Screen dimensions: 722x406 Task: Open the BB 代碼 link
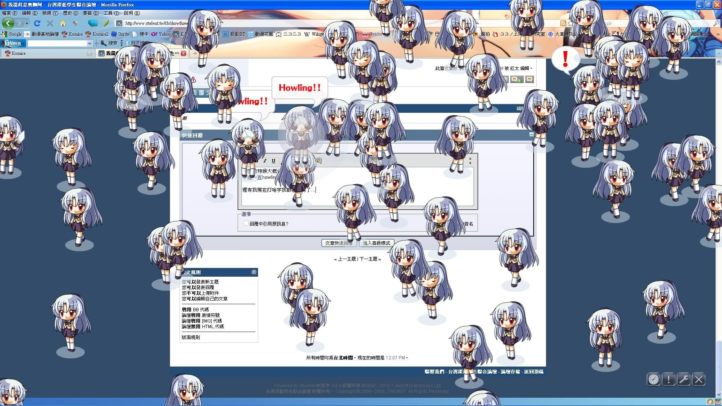(x=200, y=310)
